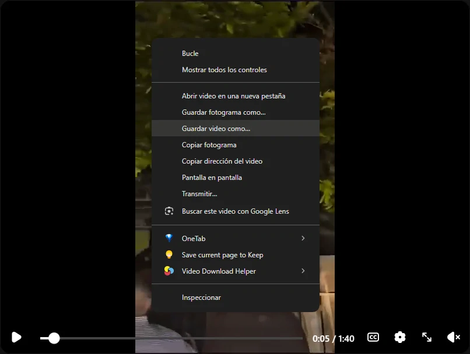Enable Pantalla en pantalla mode

coord(236,178)
